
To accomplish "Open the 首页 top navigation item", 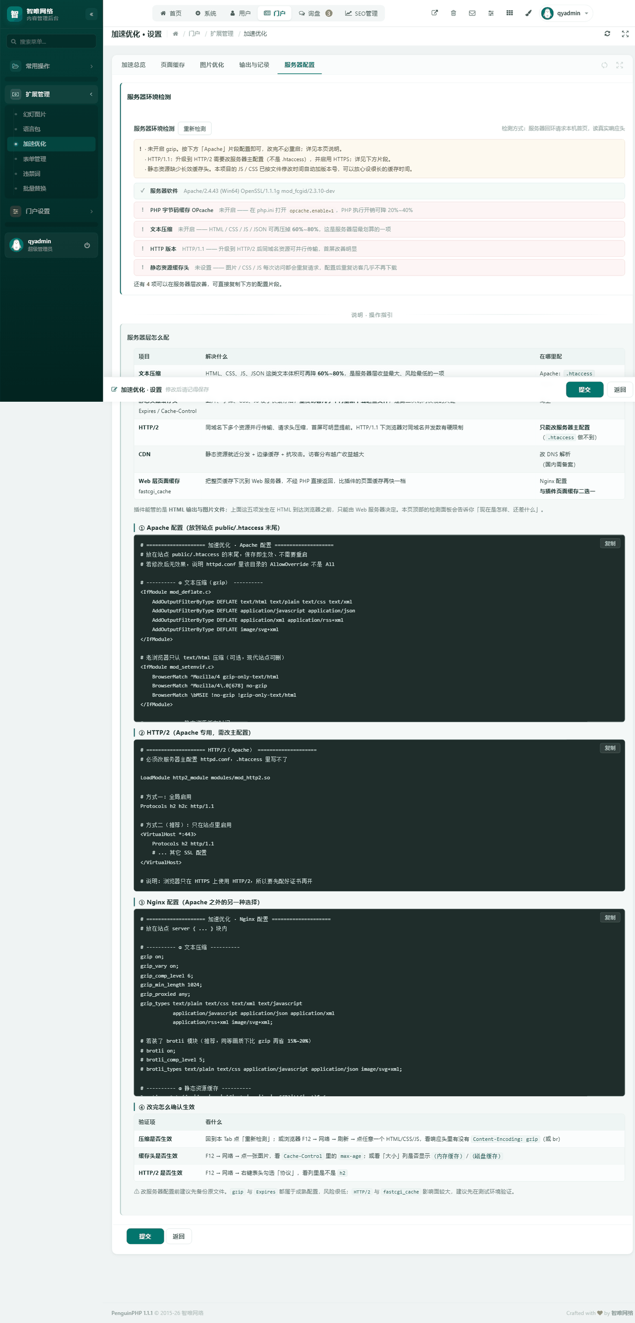I will pyautogui.click(x=171, y=13).
